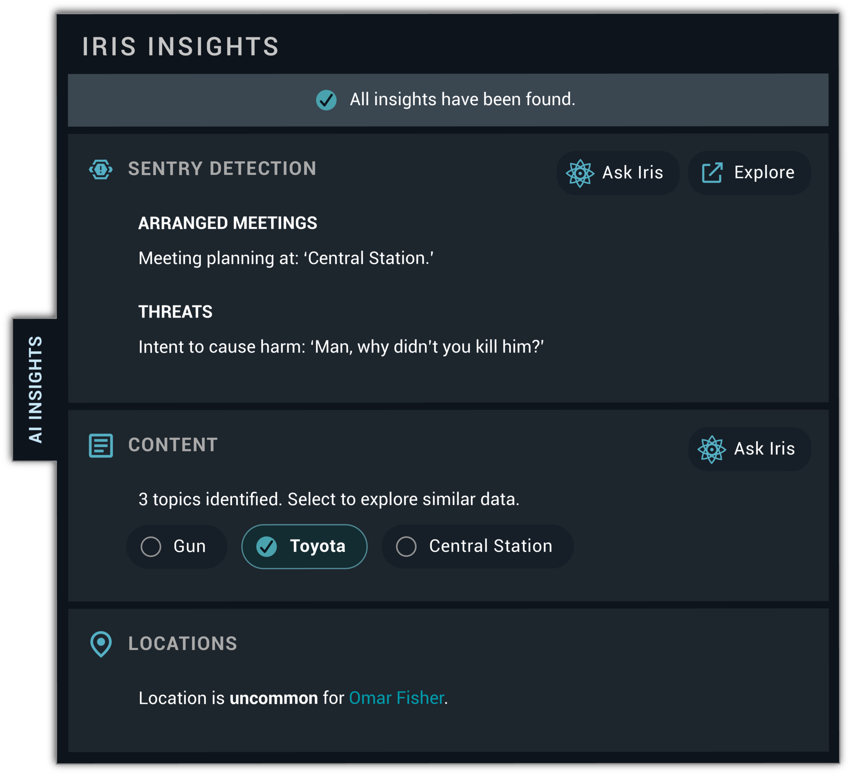This screenshot has width=852, height=776.
Task: Click the Content document icon
Action: pyautogui.click(x=101, y=446)
